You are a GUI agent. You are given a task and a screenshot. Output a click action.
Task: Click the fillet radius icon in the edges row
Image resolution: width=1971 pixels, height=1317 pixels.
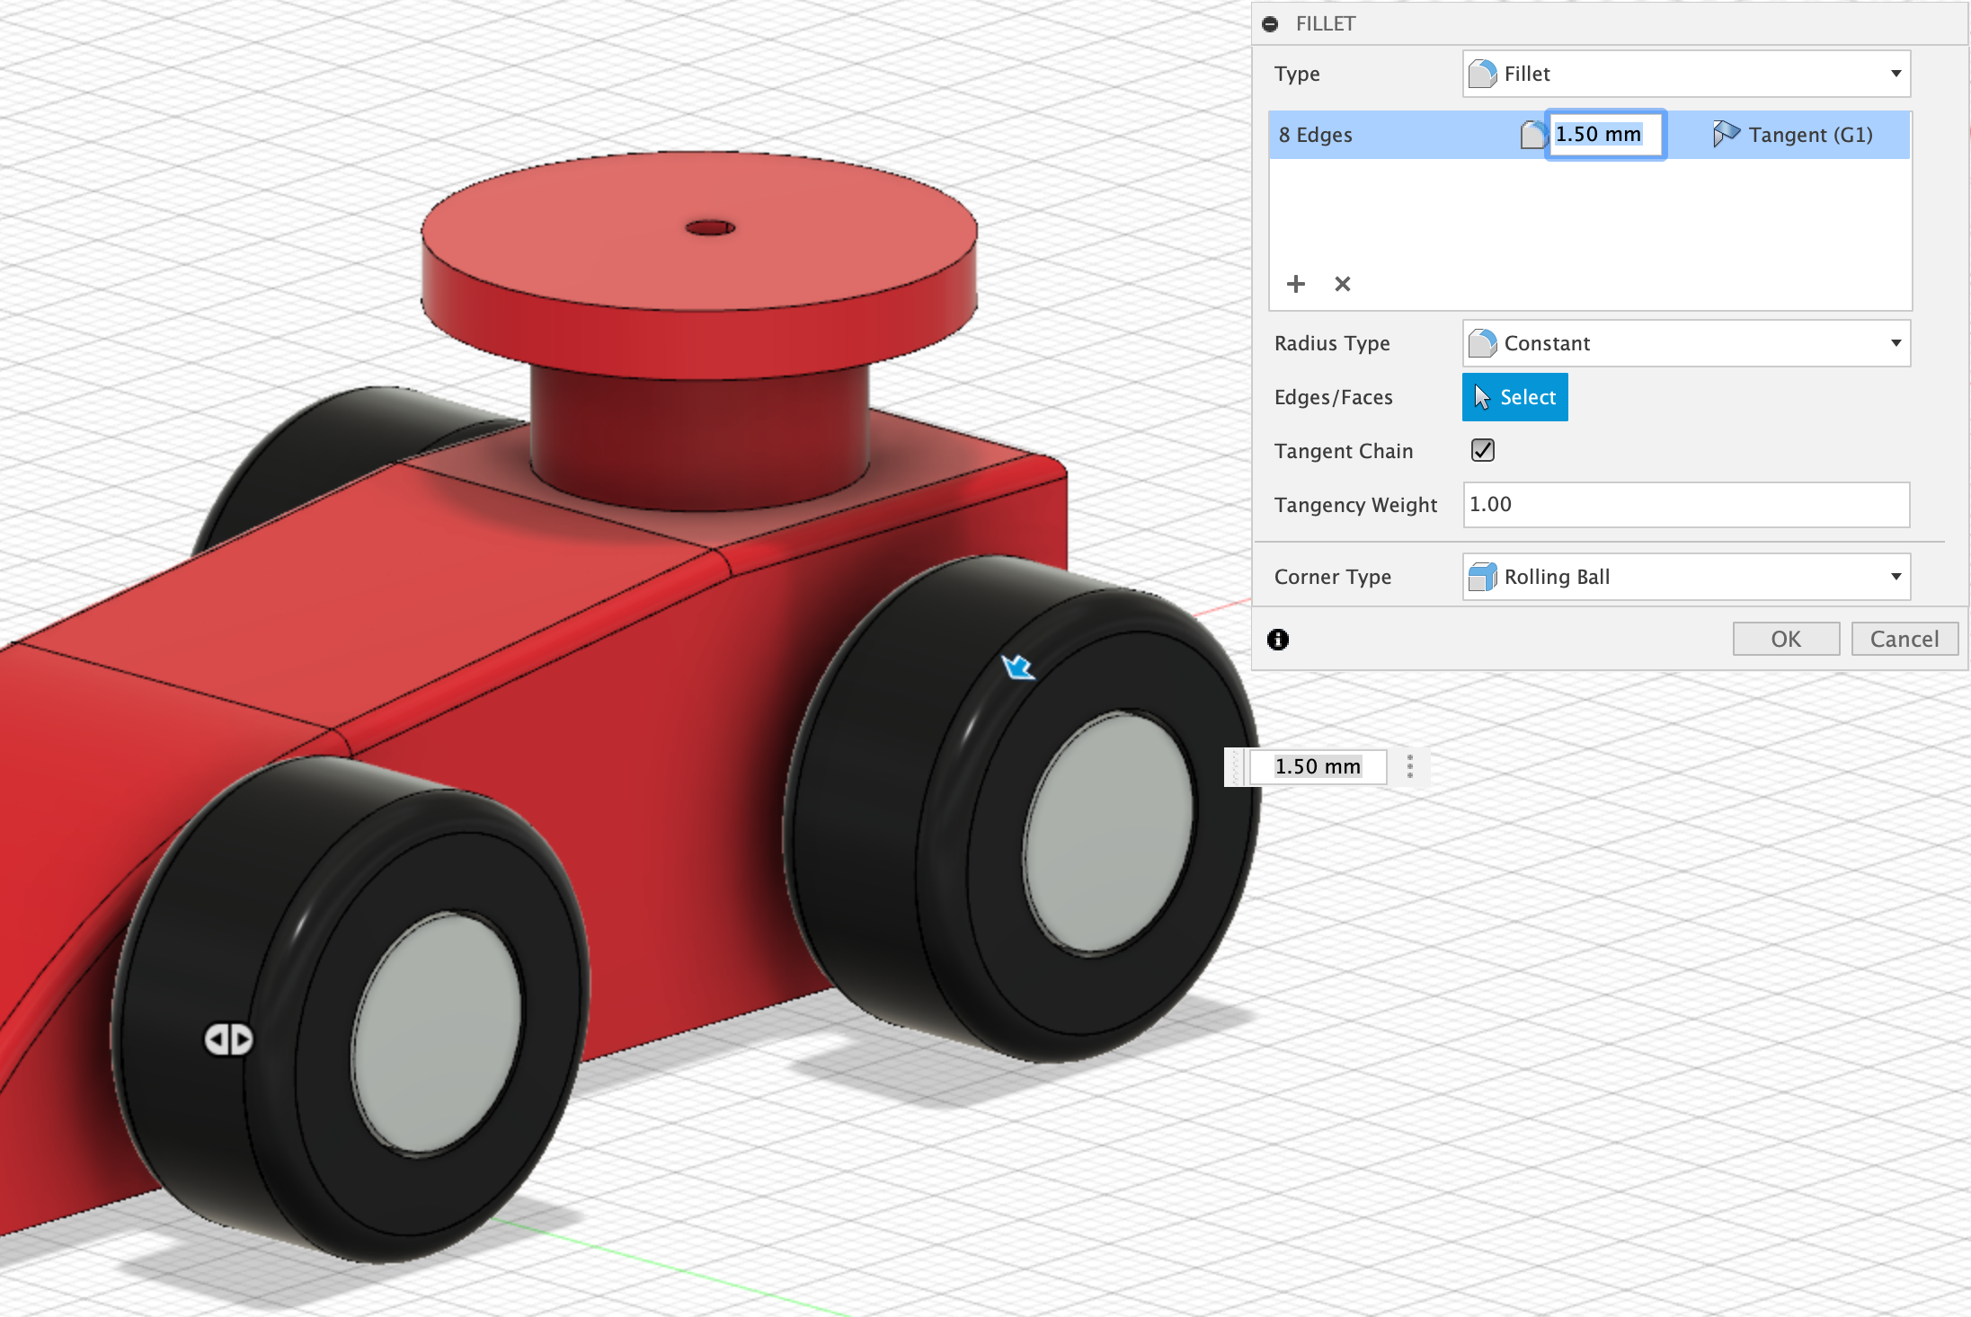pyautogui.click(x=1532, y=135)
